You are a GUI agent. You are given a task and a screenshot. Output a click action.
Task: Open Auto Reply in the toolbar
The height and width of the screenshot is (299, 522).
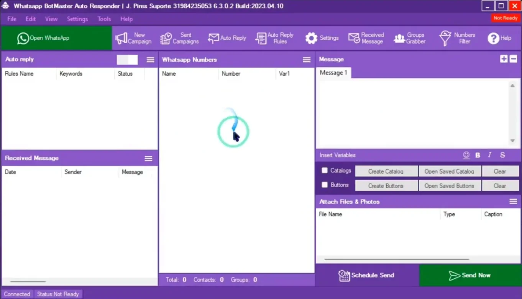[227, 38]
